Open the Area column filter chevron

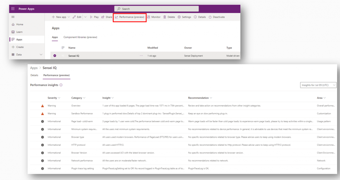click(325, 98)
